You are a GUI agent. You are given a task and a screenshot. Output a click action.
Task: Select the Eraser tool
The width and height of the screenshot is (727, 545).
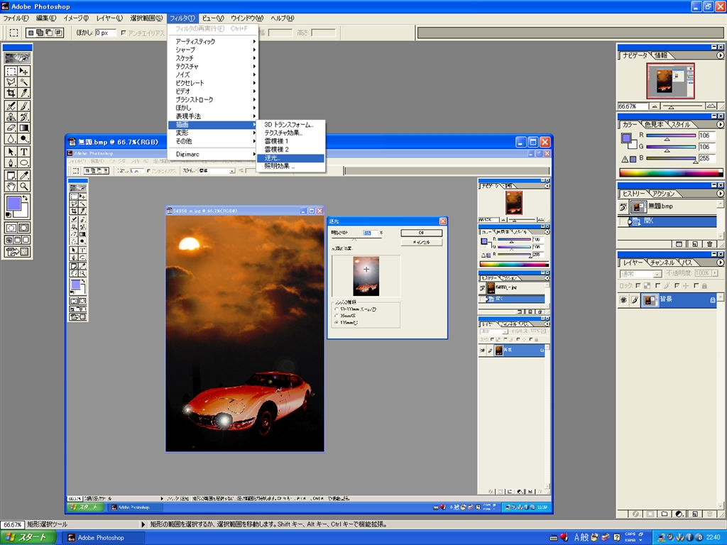point(11,128)
